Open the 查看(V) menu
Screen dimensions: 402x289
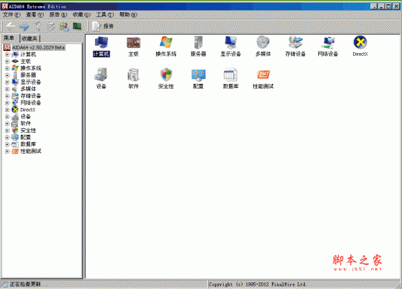click(x=35, y=15)
